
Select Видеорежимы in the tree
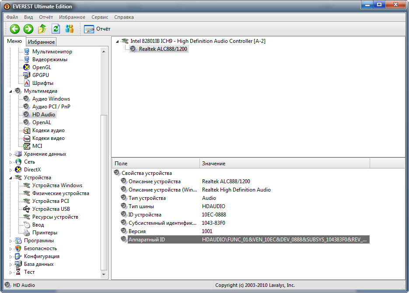pyautogui.click(x=49, y=59)
